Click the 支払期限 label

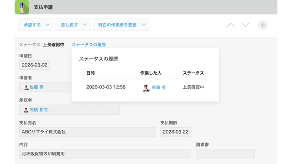point(169,123)
